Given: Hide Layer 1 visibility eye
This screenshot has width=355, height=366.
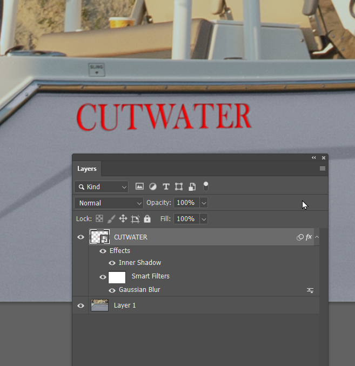Looking at the screenshot, I should pyautogui.click(x=81, y=305).
